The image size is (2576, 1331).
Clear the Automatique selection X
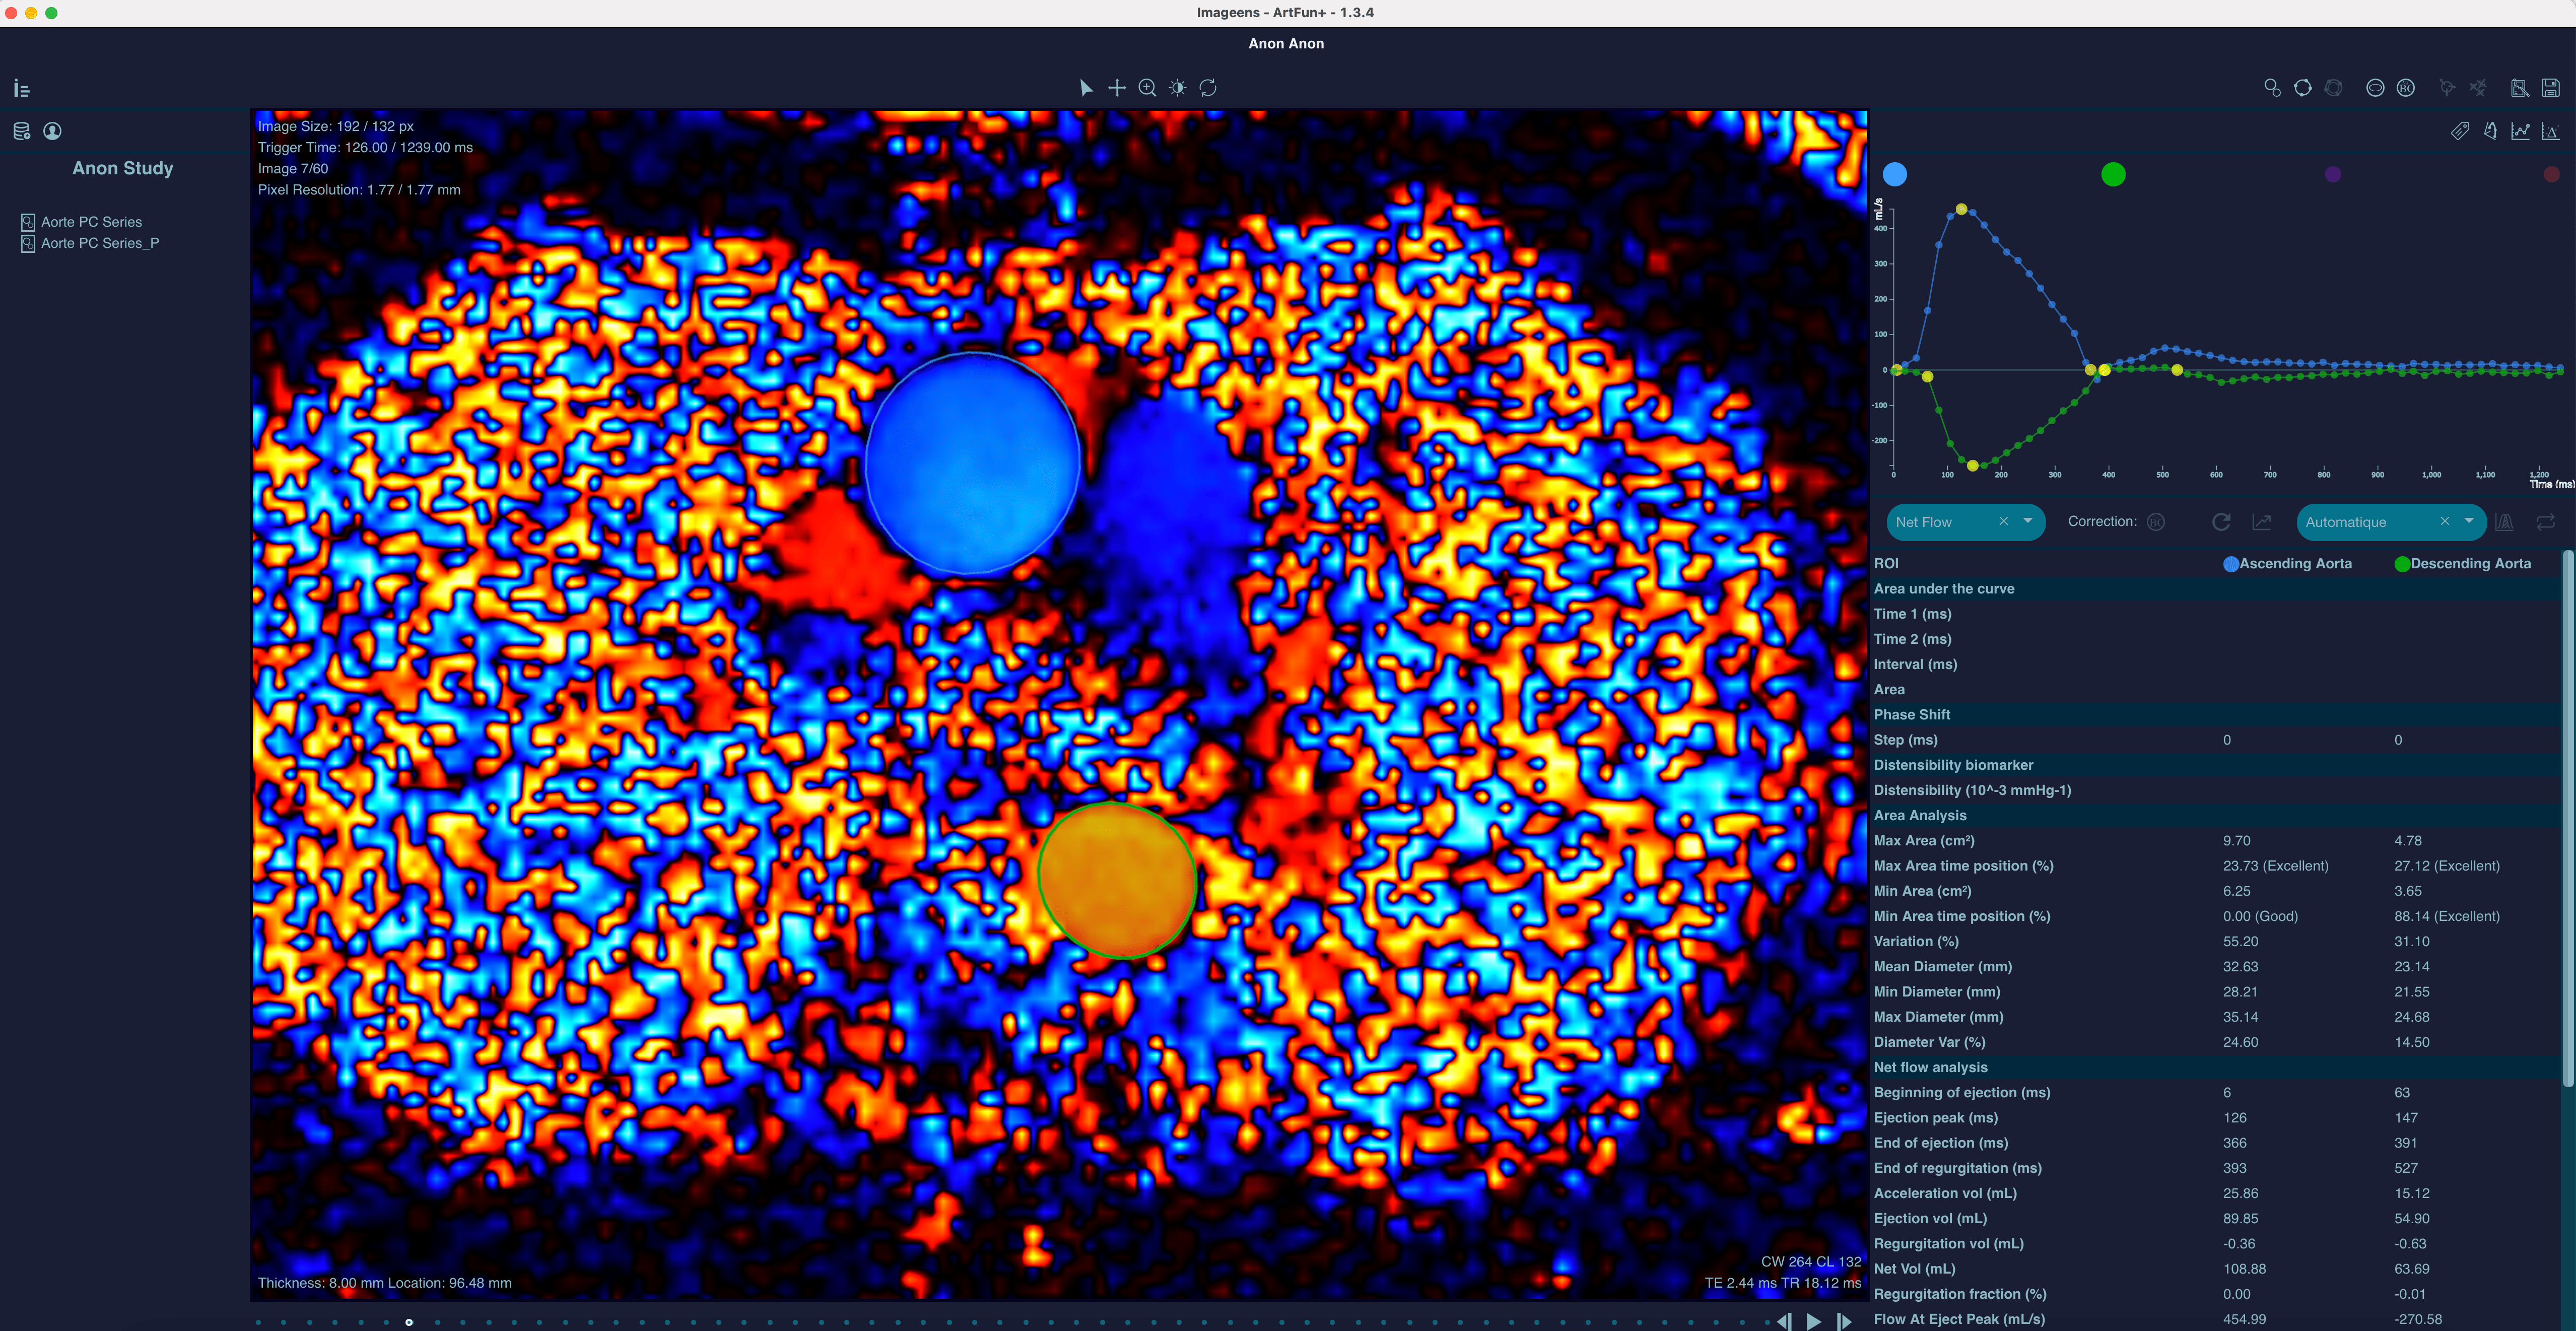2445,521
